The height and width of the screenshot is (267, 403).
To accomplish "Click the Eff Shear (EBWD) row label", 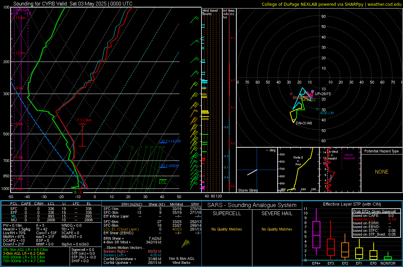I will (118, 233).
